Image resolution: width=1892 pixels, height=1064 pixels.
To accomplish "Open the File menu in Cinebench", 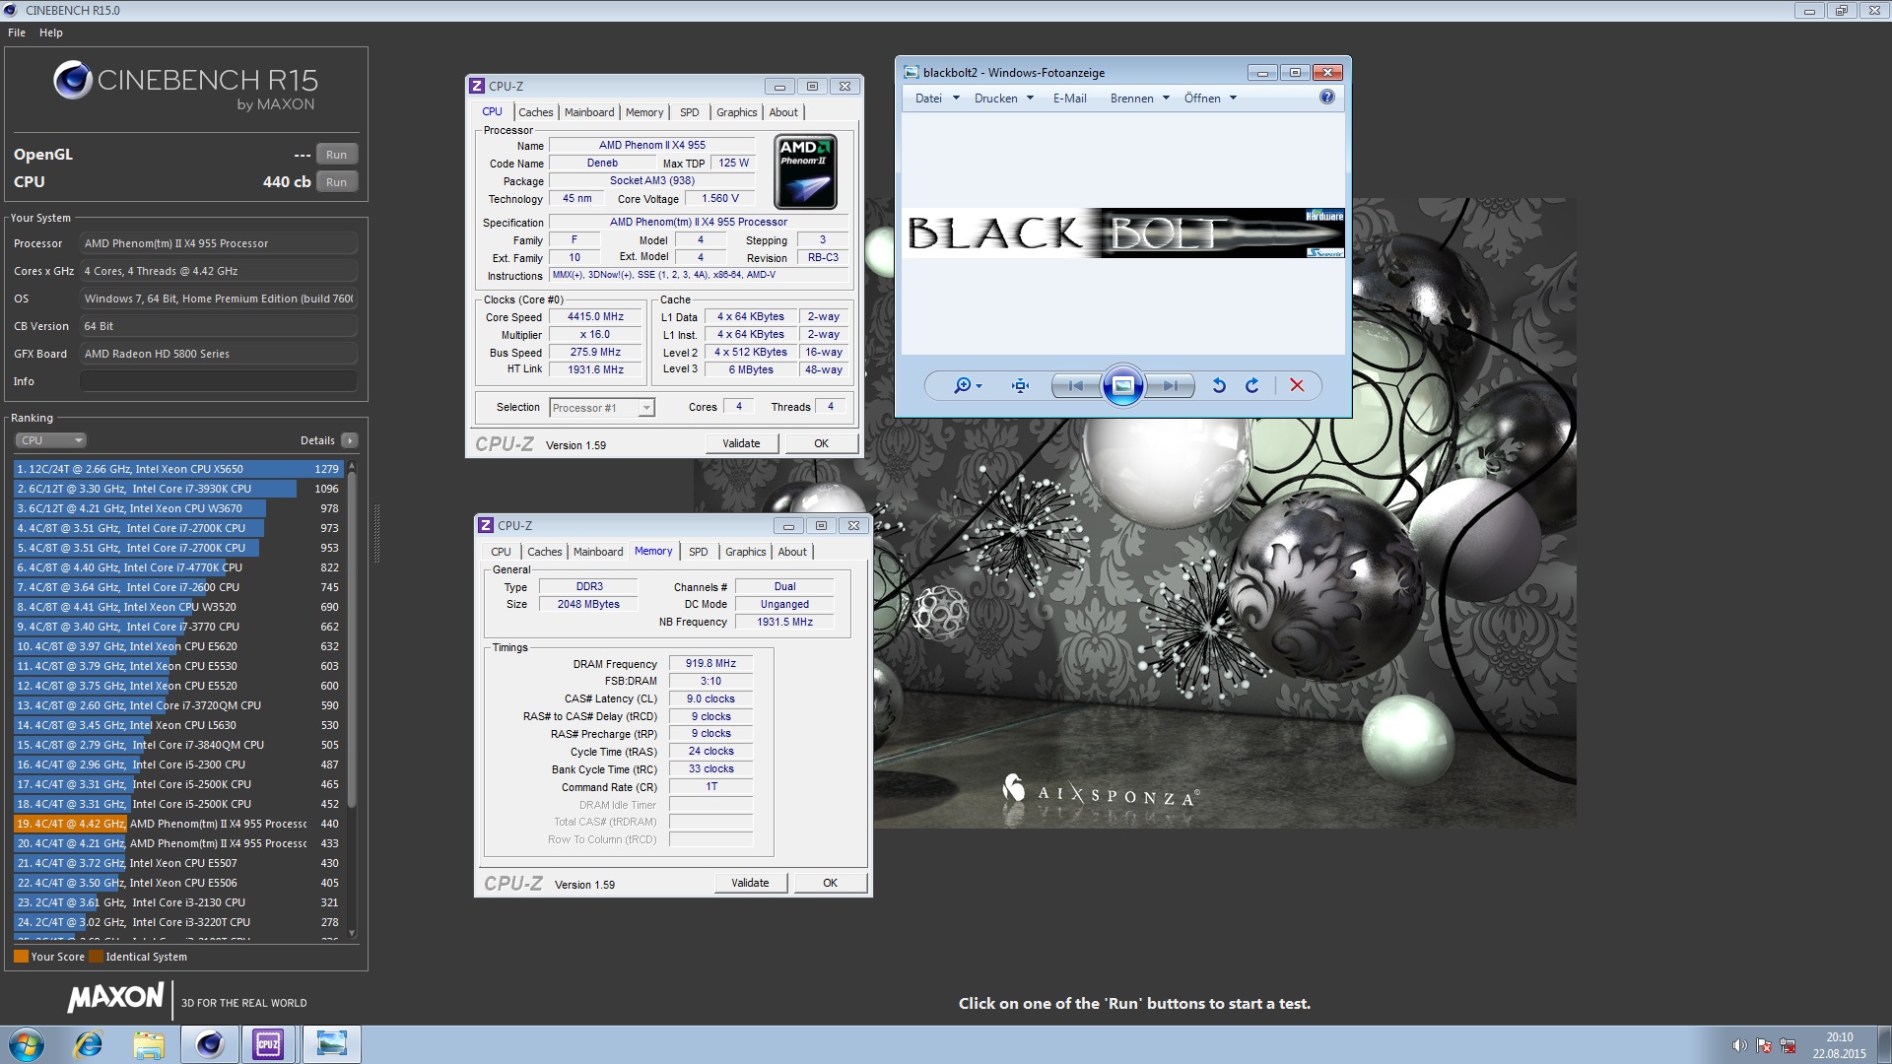I will pyautogui.click(x=17, y=33).
